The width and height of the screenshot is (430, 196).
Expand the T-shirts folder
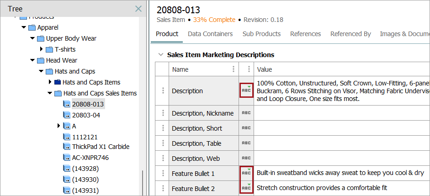41,49
